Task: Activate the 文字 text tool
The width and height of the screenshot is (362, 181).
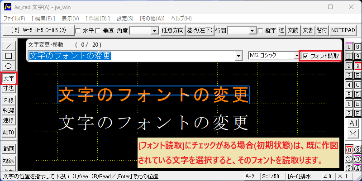Action: tap(9, 78)
